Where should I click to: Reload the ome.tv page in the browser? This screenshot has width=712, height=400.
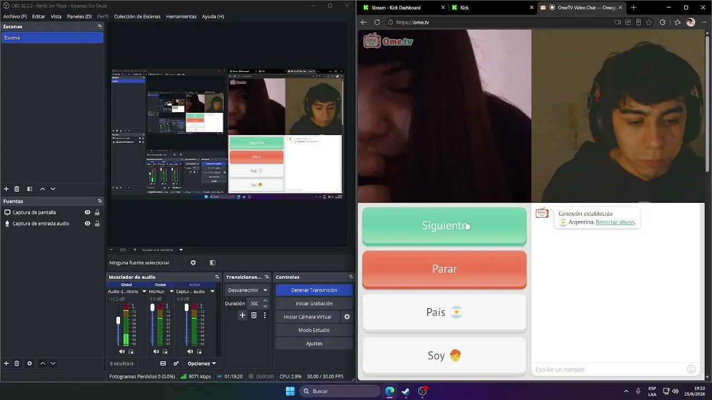(x=377, y=22)
